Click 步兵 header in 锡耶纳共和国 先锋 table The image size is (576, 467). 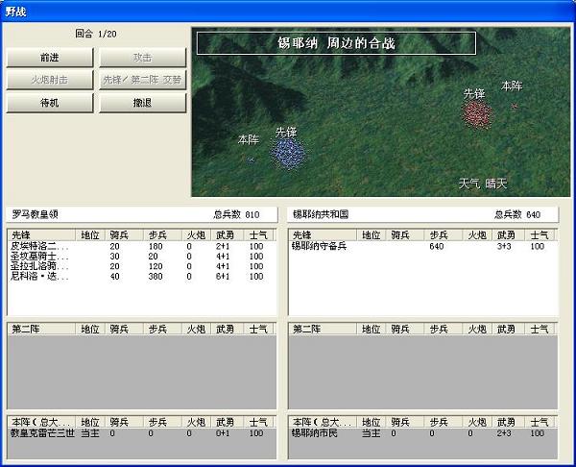click(444, 235)
